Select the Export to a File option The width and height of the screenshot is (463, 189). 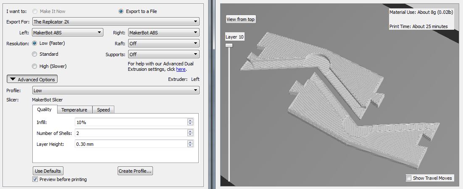click(x=121, y=11)
